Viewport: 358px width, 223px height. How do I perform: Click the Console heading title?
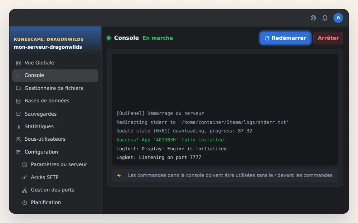coord(126,38)
